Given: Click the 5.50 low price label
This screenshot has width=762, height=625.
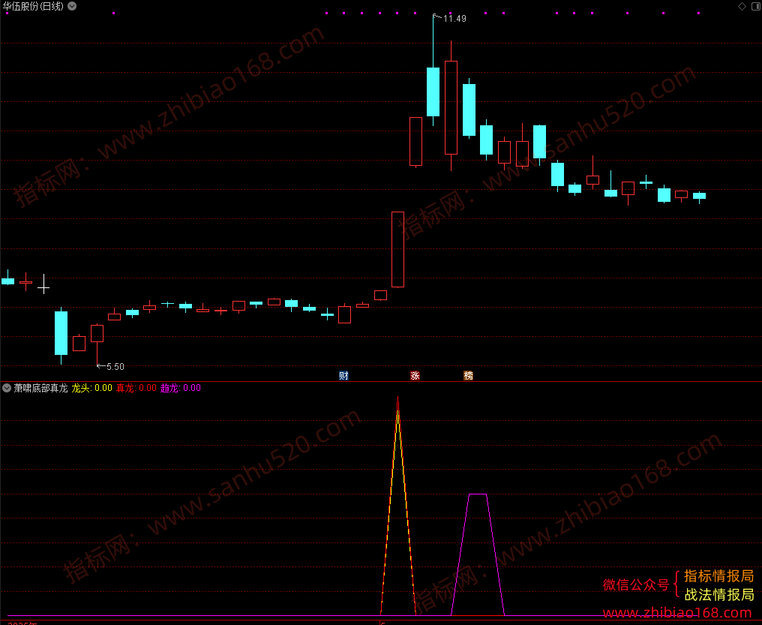Looking at the screenshot, I should pos(115,366).
